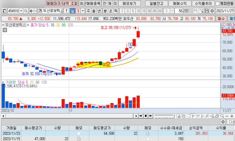
Task: Click the trendline drawing tool icon
Action: point(207,116)
